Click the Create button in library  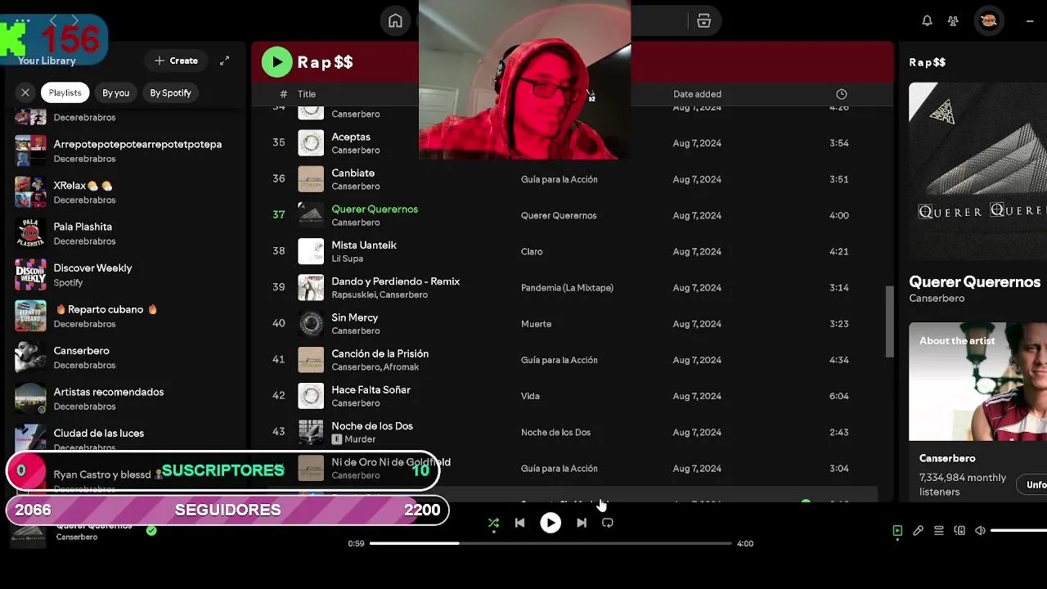coord(176,61)
